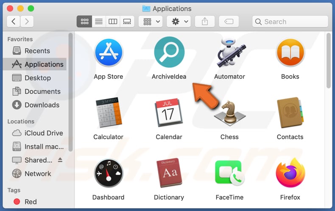Viewport: 335px width, 211px height.
Task: Select the Calculator app icon
Action: [109, 112]
